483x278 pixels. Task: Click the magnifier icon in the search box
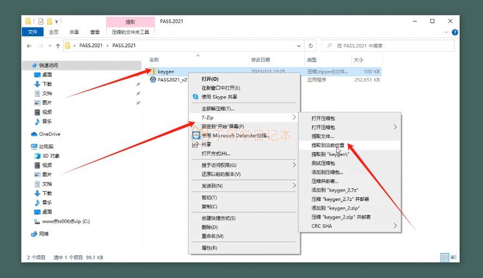point(330,46)
